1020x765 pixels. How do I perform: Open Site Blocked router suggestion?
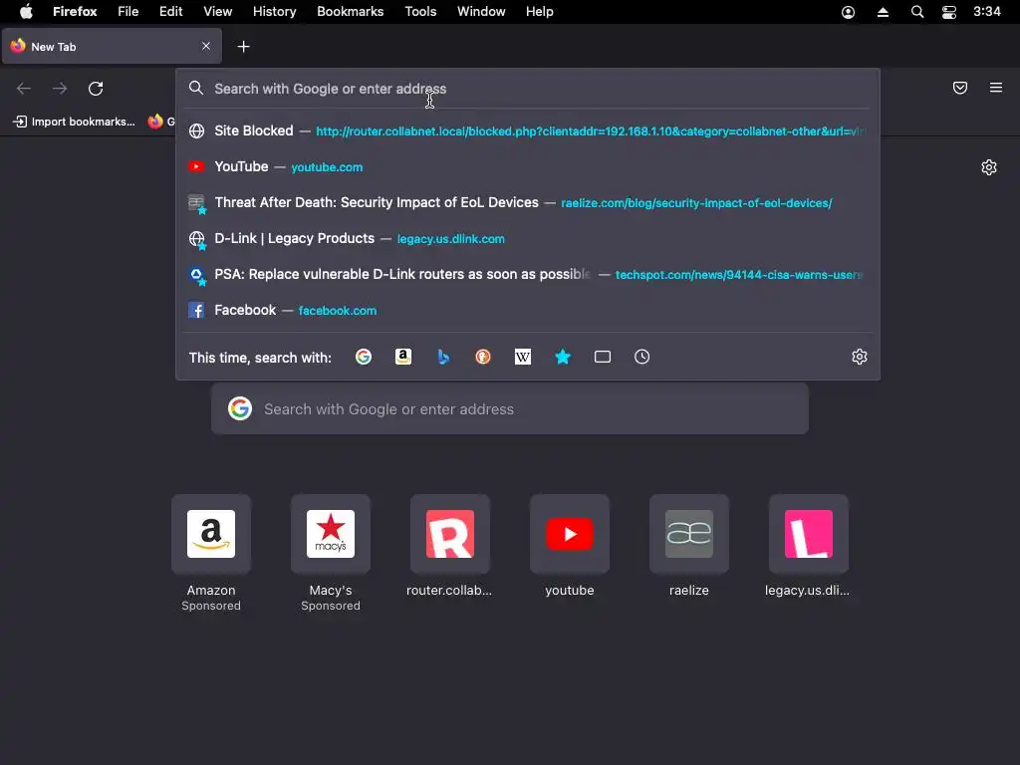click(528, 130)
